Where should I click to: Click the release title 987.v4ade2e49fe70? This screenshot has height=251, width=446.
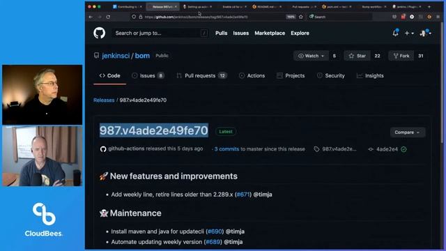(154, 130)
